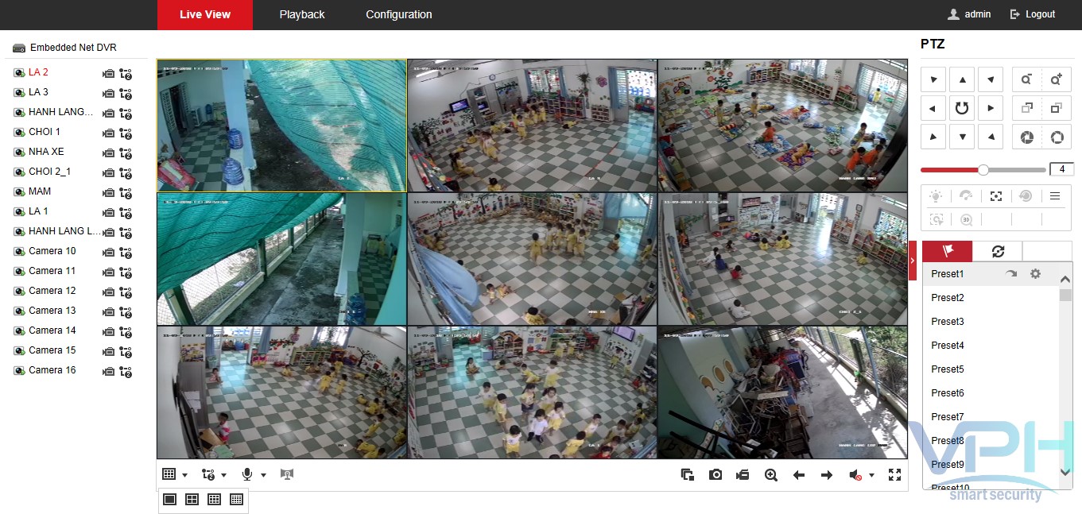Viewport: 1082px width, 514px height.
Task: Expand the audio volume dropdown arrow
Action: (872, 475)
